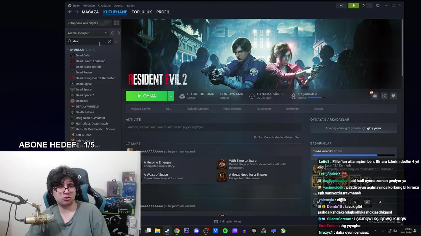Open Arkadaşlar menu
Viewport: 421px width, 236px height.
coord(104,6)
